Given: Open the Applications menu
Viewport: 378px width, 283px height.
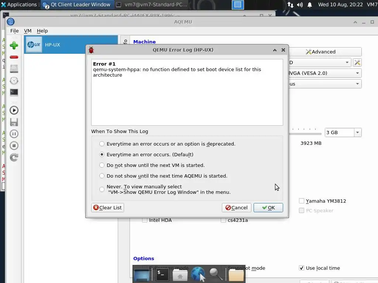Looking at the screenshot, I should coord(20,4).
